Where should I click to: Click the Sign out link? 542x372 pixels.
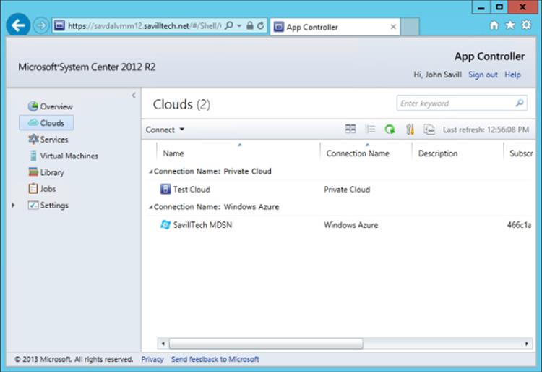pyautogui.click(x=483, y=75)
